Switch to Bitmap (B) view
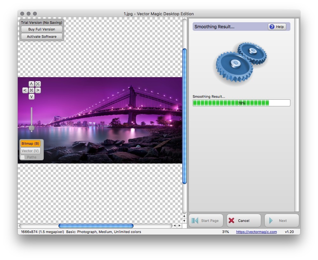 tap(31, 143)
